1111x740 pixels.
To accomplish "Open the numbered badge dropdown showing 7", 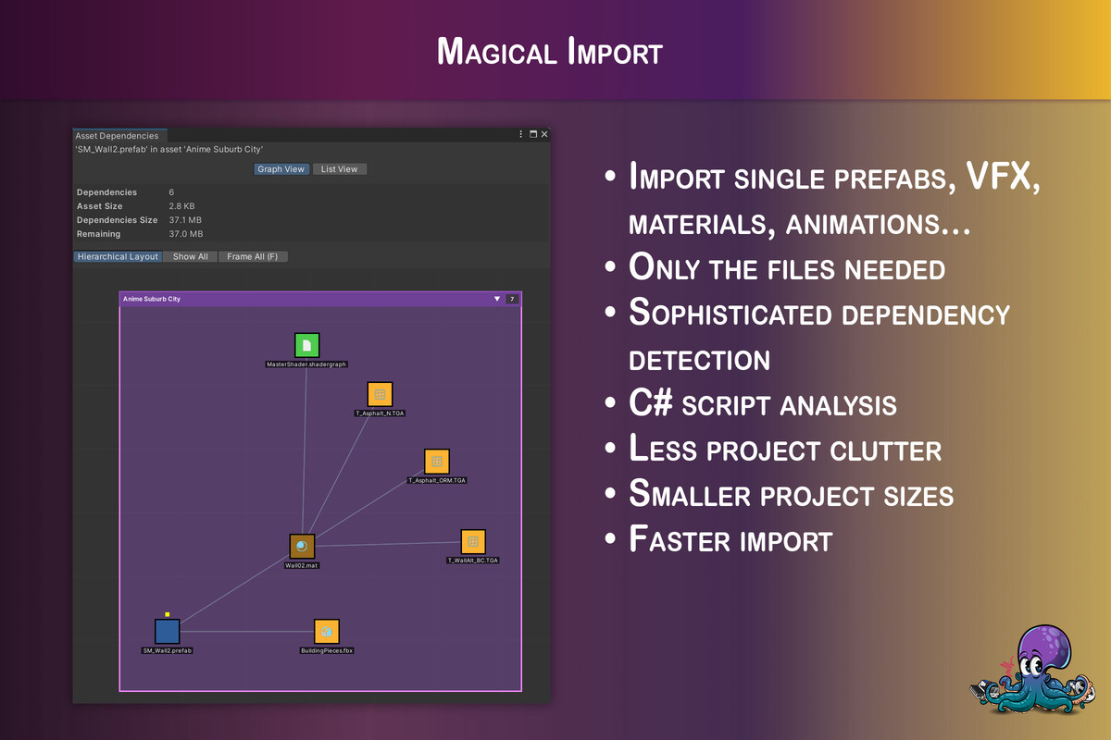I will coord(512,299).
